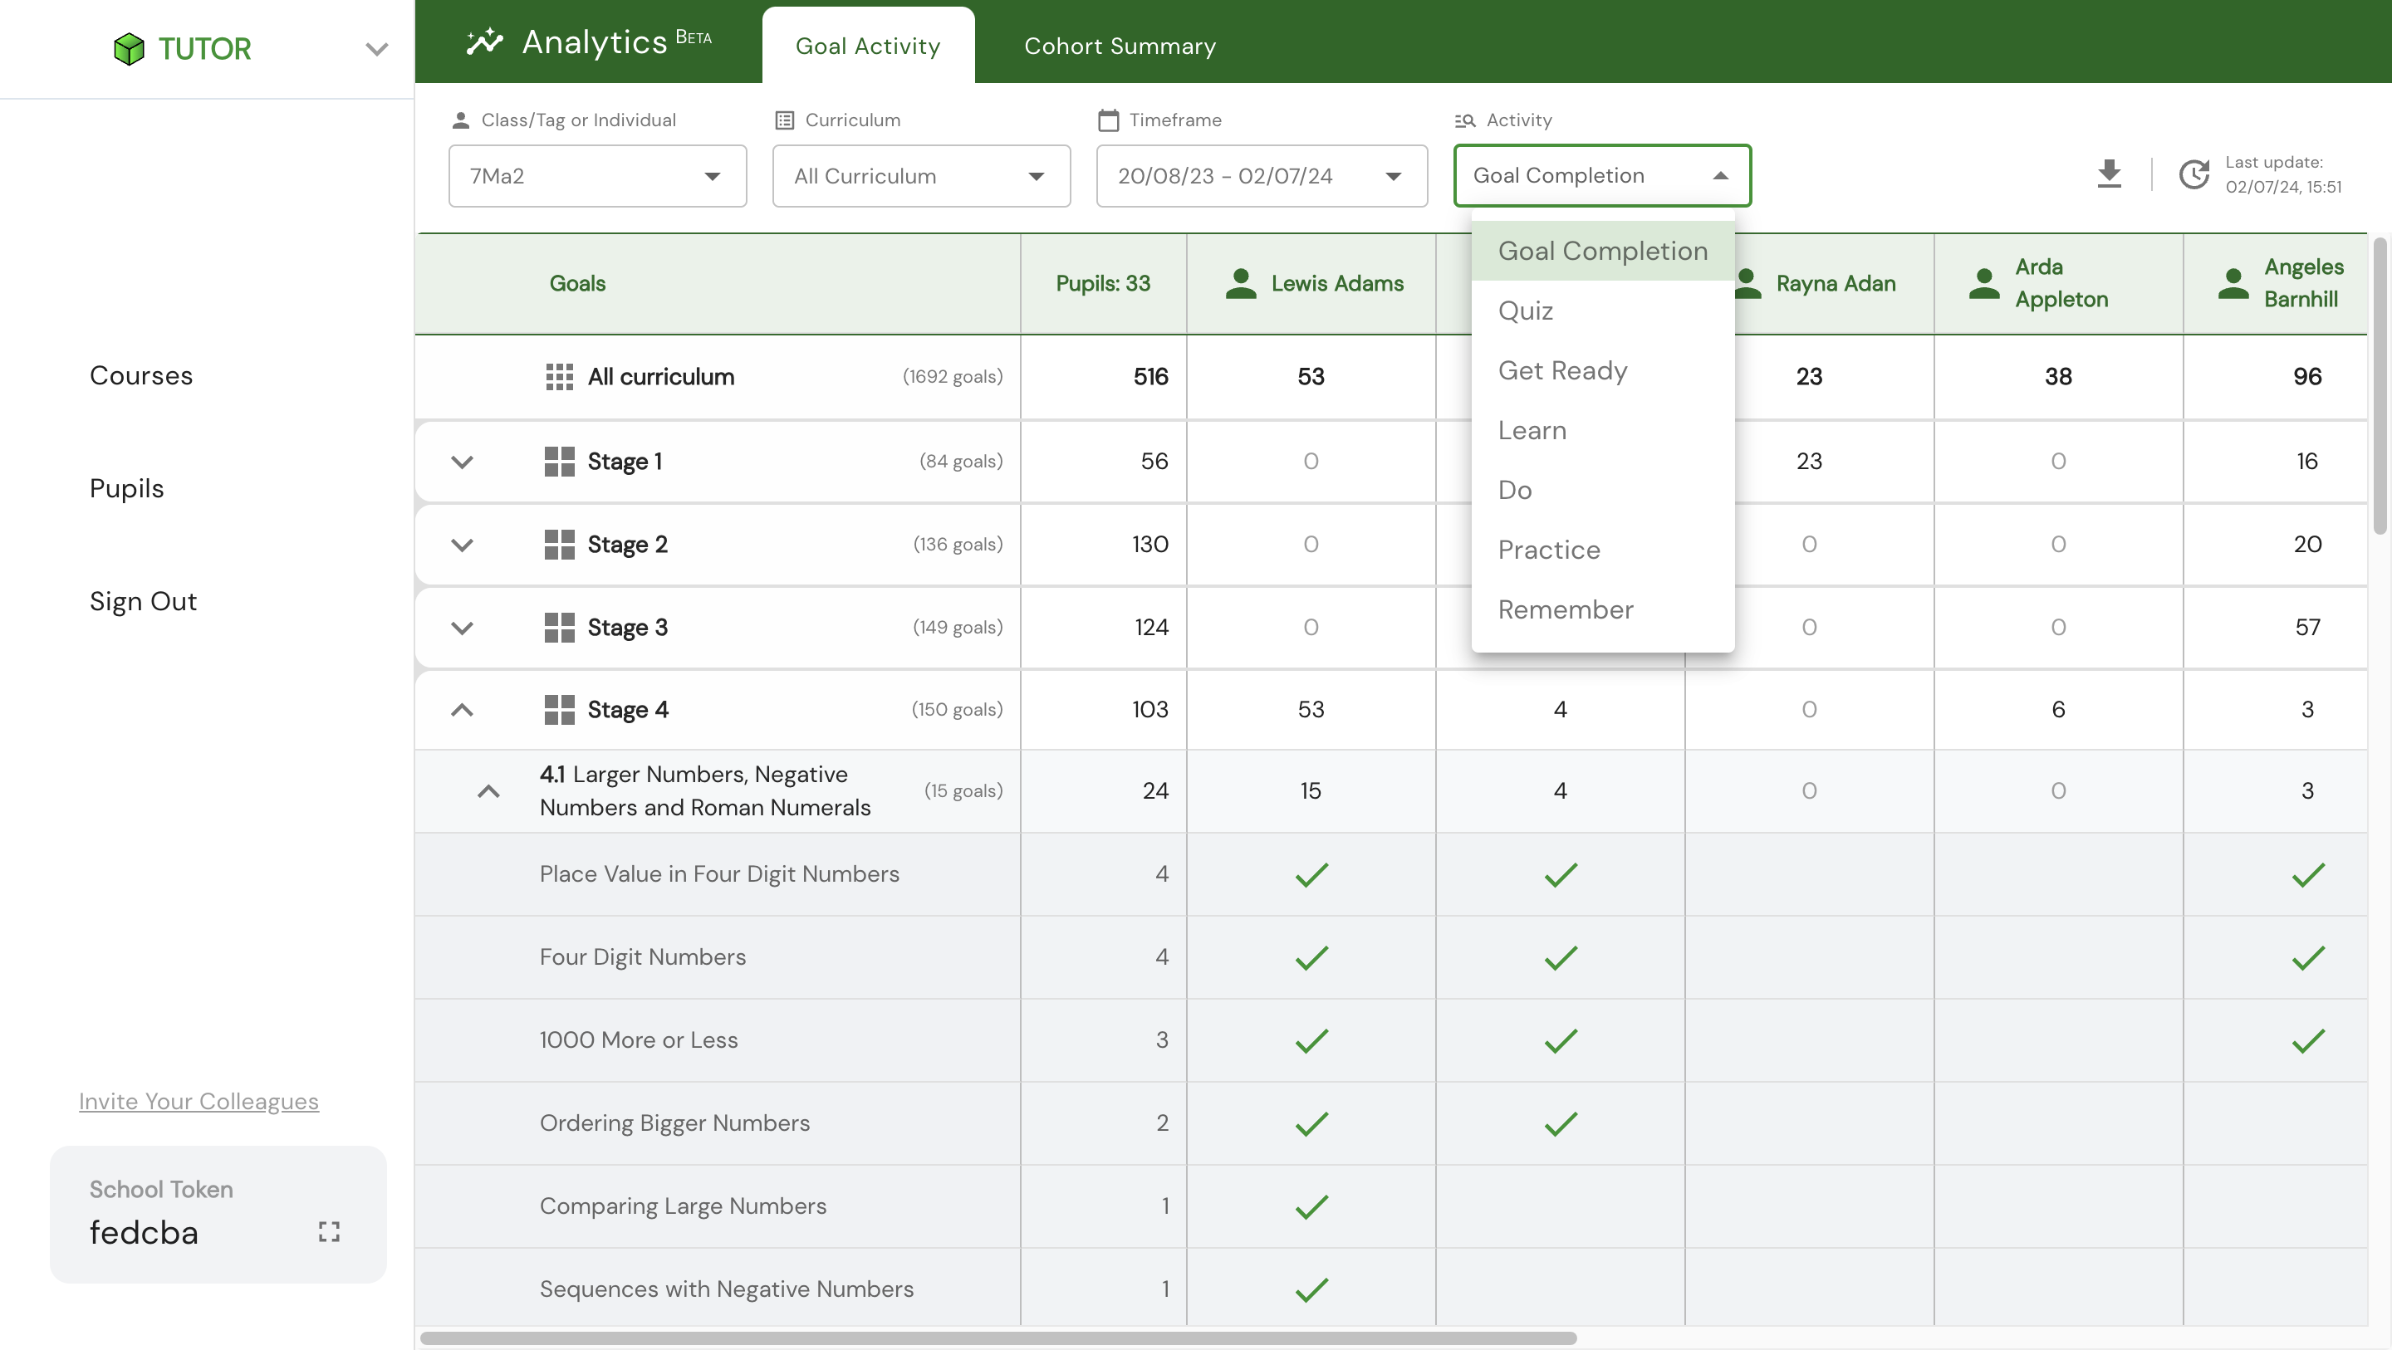Click the horizontal scrollbar at table bottom
Viewport: 2392px width, 1350px height.
998,1338
